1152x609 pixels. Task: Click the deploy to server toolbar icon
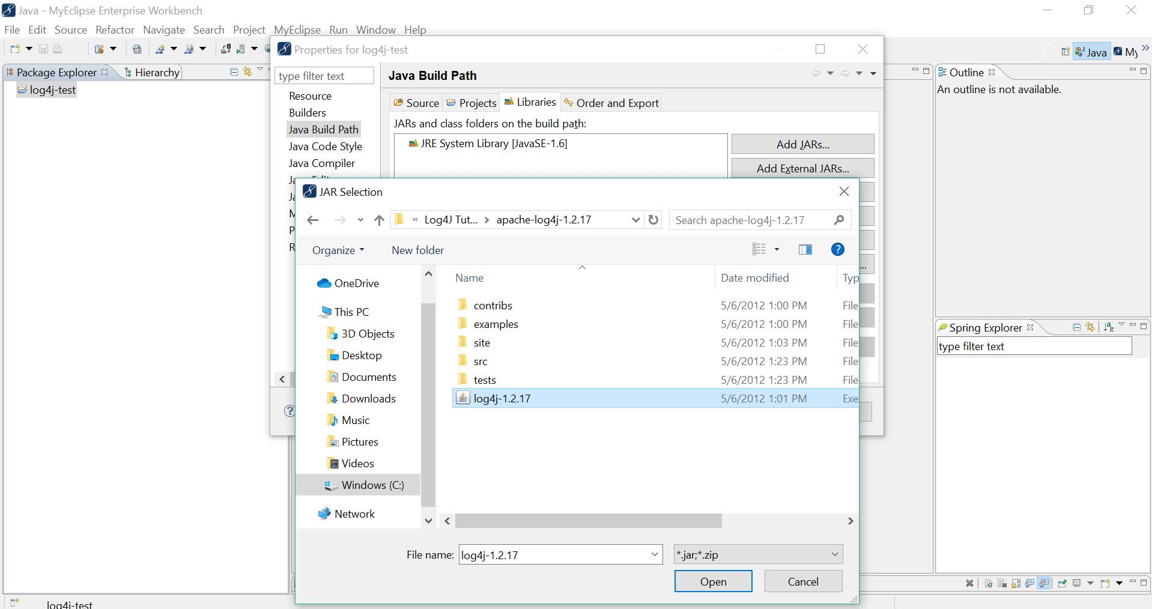pyautogui.click(x=226, y=49)
